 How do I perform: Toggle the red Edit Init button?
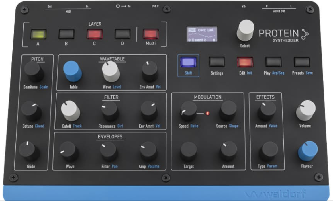tap(245, 62)
